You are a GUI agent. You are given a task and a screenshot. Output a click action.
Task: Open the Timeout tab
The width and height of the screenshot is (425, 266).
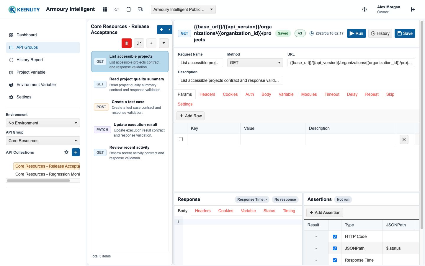(332, 94)
